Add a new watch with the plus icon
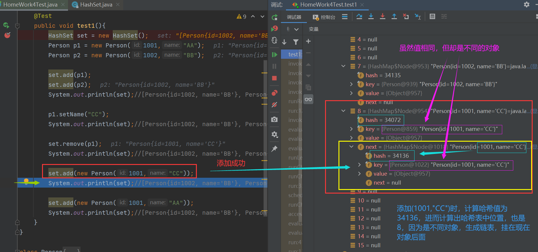Viewport: 538px width, 252px height. [x=308, y=41]
